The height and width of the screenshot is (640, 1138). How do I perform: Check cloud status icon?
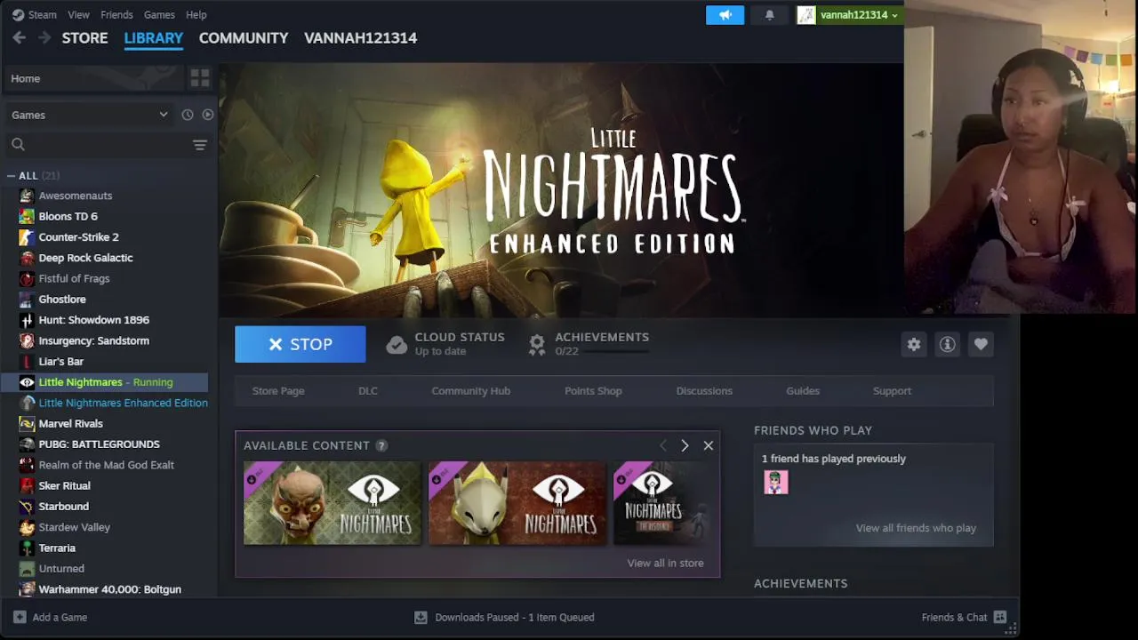click(397, 345)
